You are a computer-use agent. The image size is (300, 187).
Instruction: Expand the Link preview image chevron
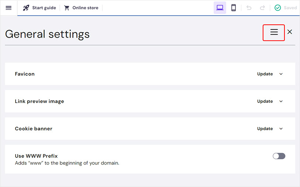(x=281, y=101)
